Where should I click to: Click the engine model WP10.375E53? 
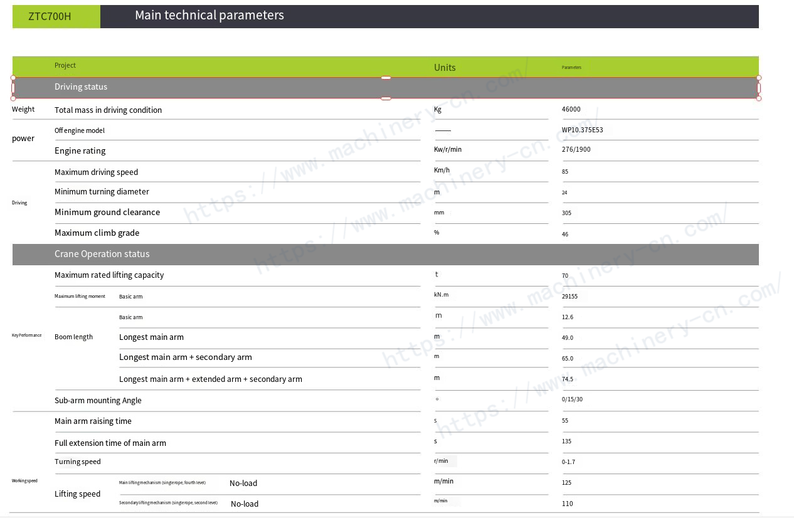[583, 130]
